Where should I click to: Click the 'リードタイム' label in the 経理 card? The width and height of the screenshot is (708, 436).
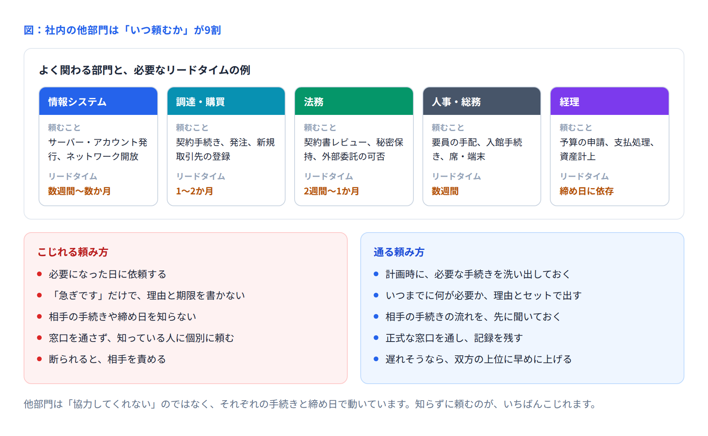(x=584, y=176)
